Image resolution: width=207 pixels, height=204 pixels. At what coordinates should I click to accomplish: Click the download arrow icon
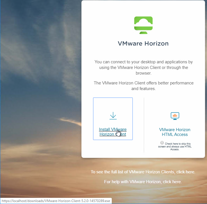[113, 116]
